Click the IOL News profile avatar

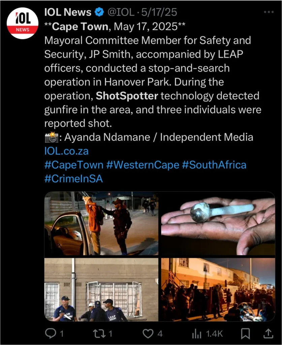point(23,23)
